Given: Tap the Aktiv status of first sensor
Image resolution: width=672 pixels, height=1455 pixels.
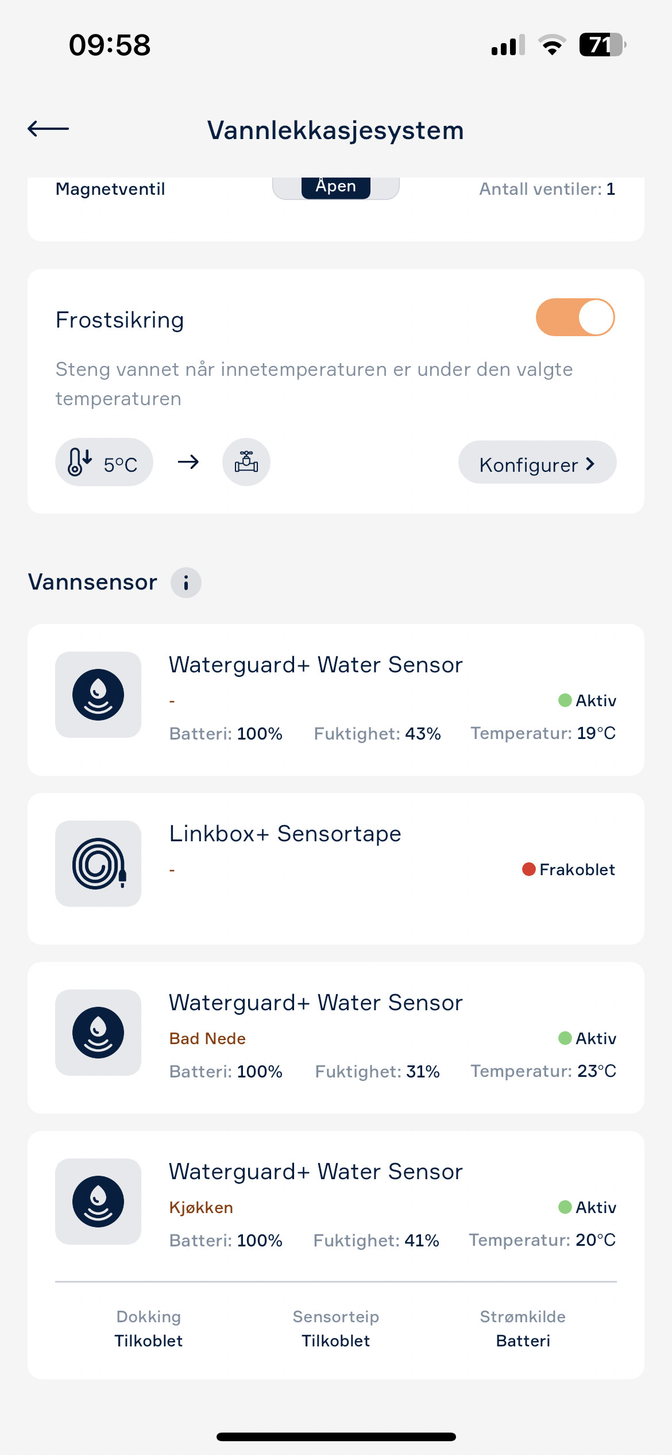Looking at the screenshot, I should click(588, 700).
